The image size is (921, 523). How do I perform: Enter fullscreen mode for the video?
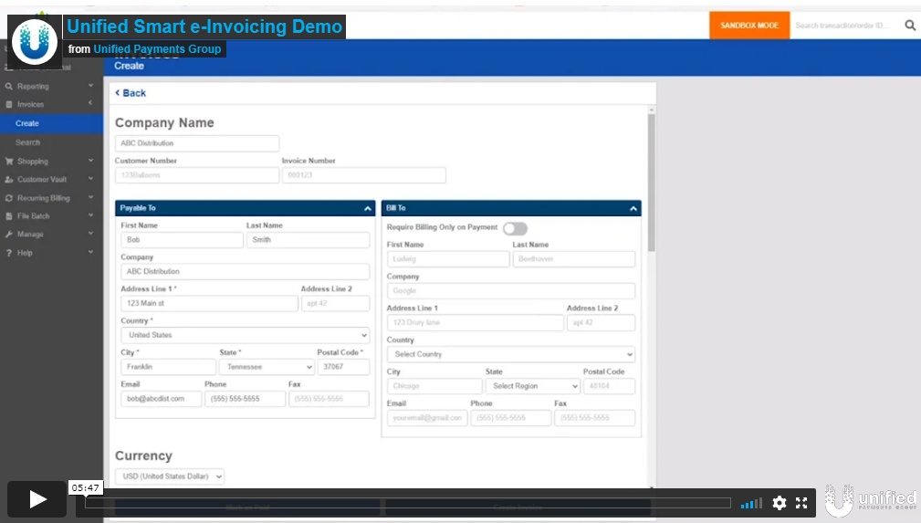(801, 503)
